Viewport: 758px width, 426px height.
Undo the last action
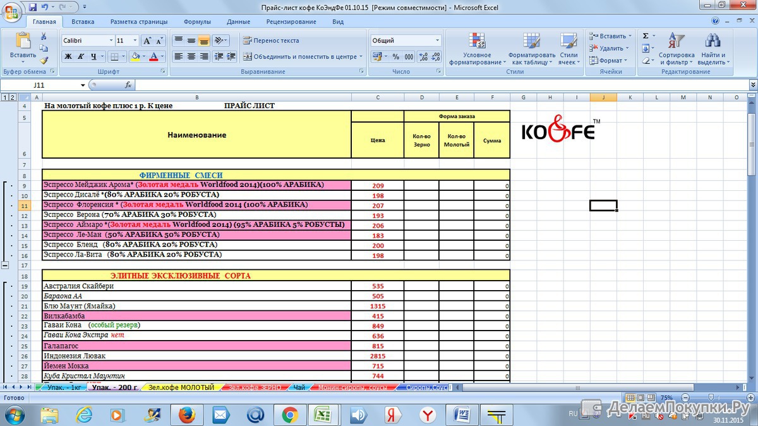(x=45, y=6)
